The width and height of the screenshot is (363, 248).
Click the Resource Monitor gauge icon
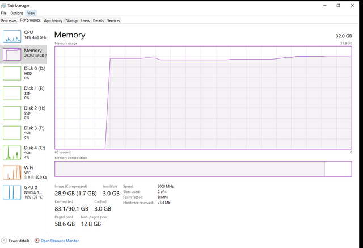(x=37, y=241)
